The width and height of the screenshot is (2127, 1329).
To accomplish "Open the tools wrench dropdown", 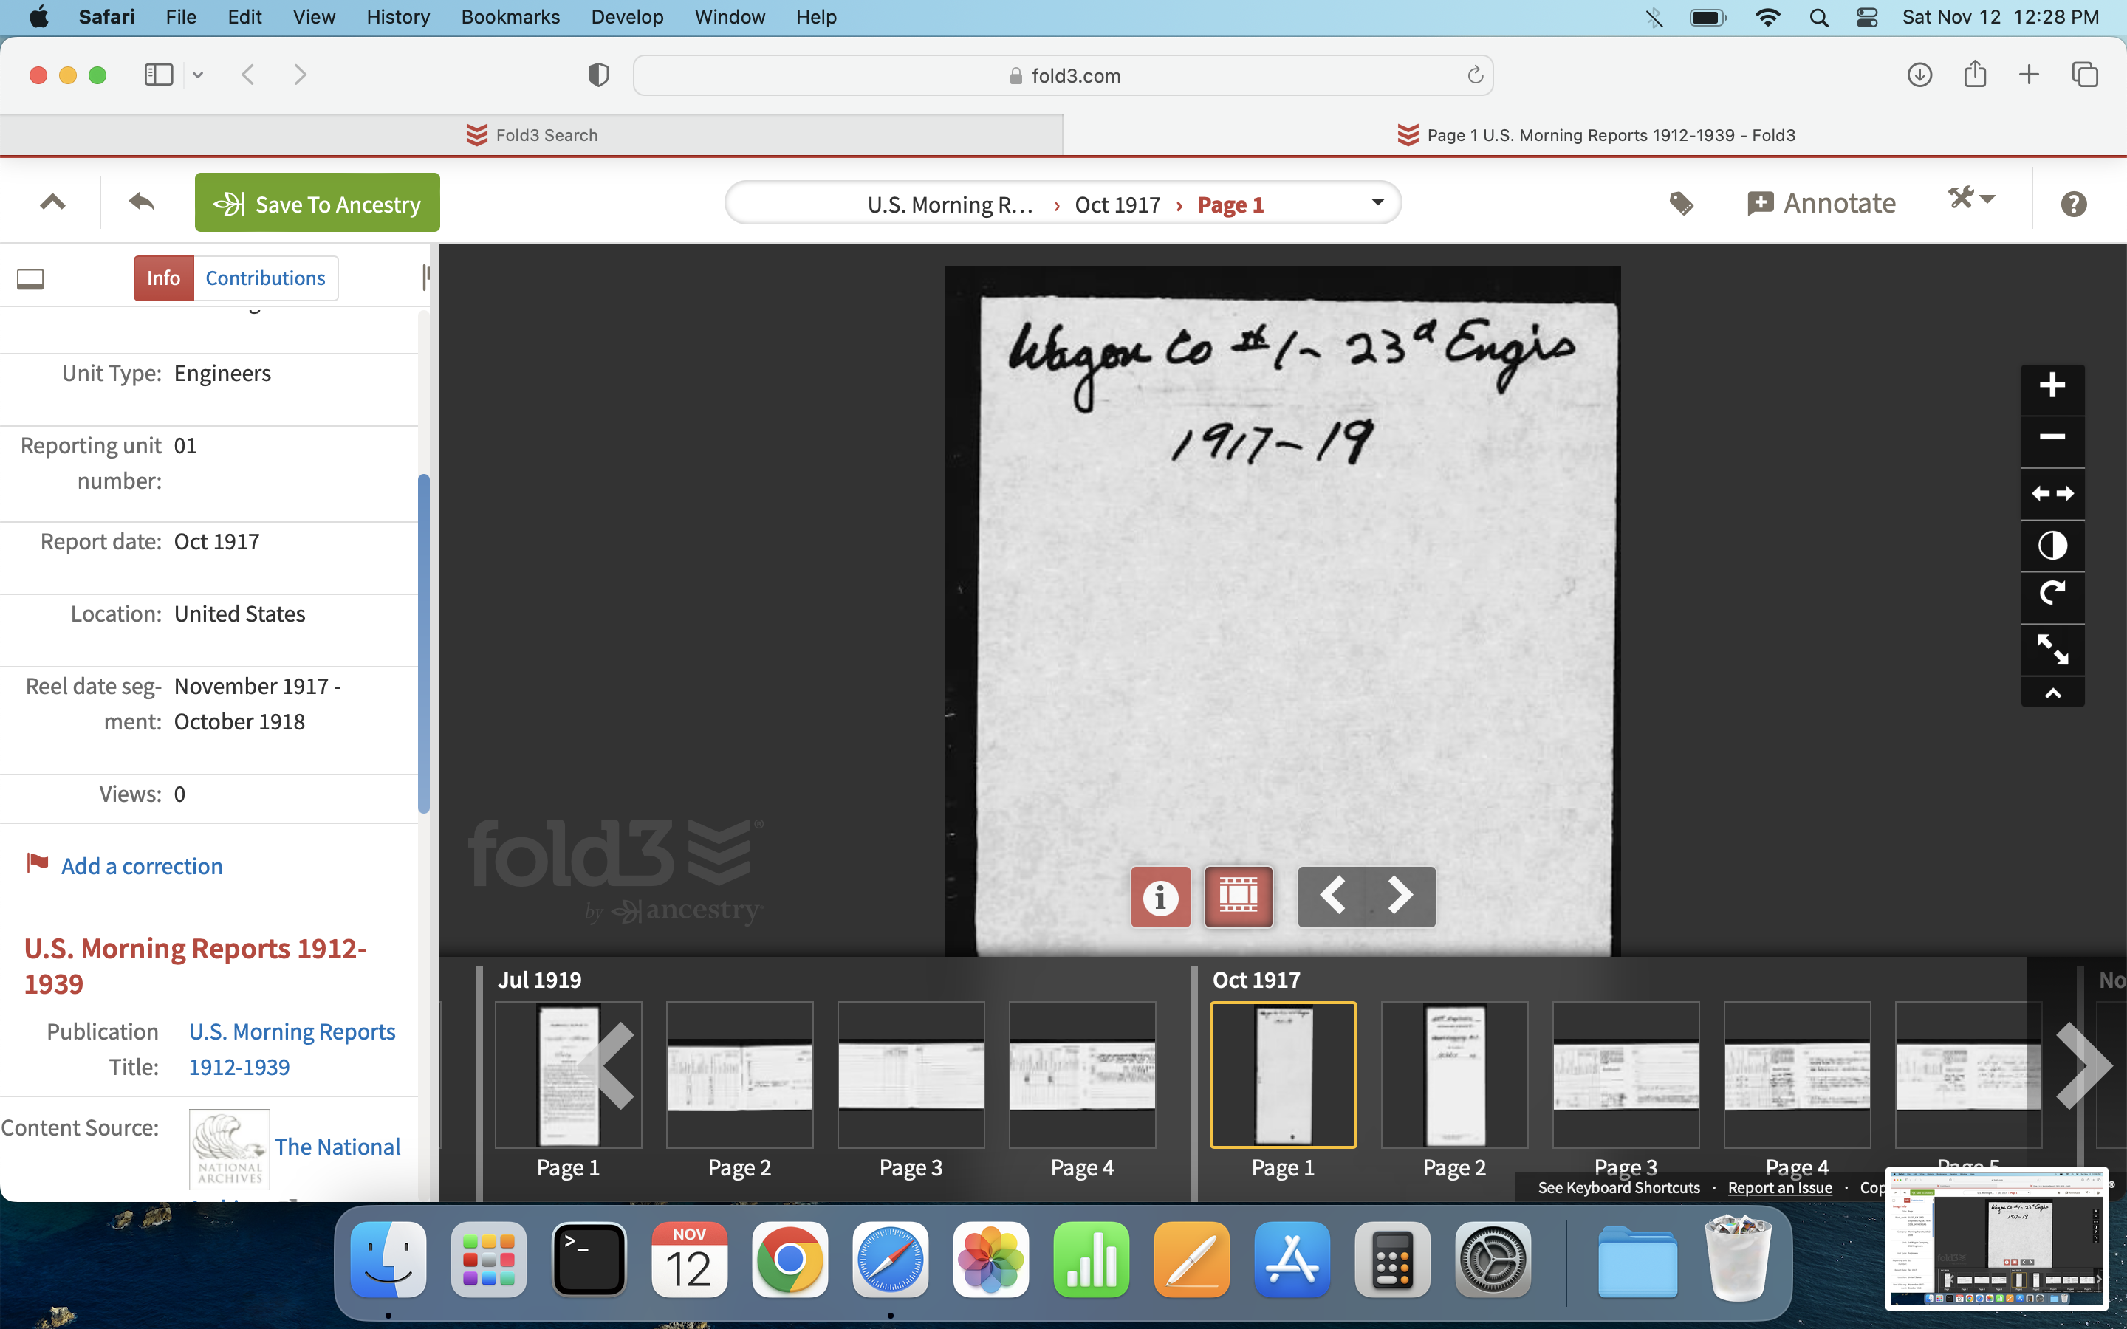I will [1970, 199].
